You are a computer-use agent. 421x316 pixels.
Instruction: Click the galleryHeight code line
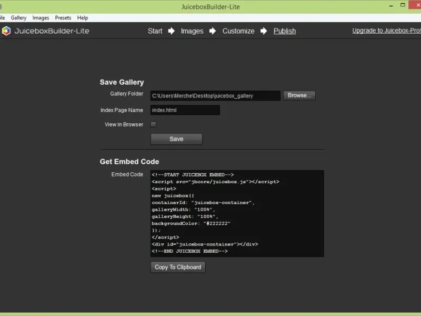click(x=185, y=216)
